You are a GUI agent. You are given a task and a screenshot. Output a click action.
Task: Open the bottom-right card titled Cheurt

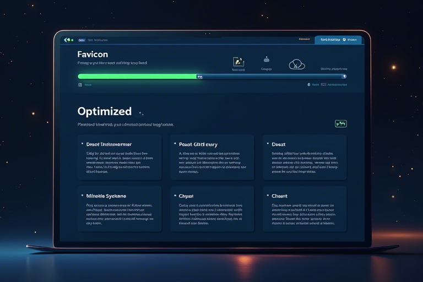click(305, 208)
